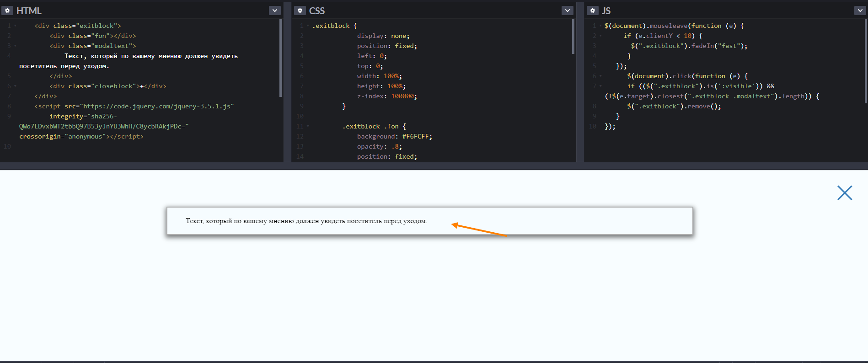Fold HTML line 1 exitblock div
This screenshot has width=868, height=363.
tap(15, 26)
